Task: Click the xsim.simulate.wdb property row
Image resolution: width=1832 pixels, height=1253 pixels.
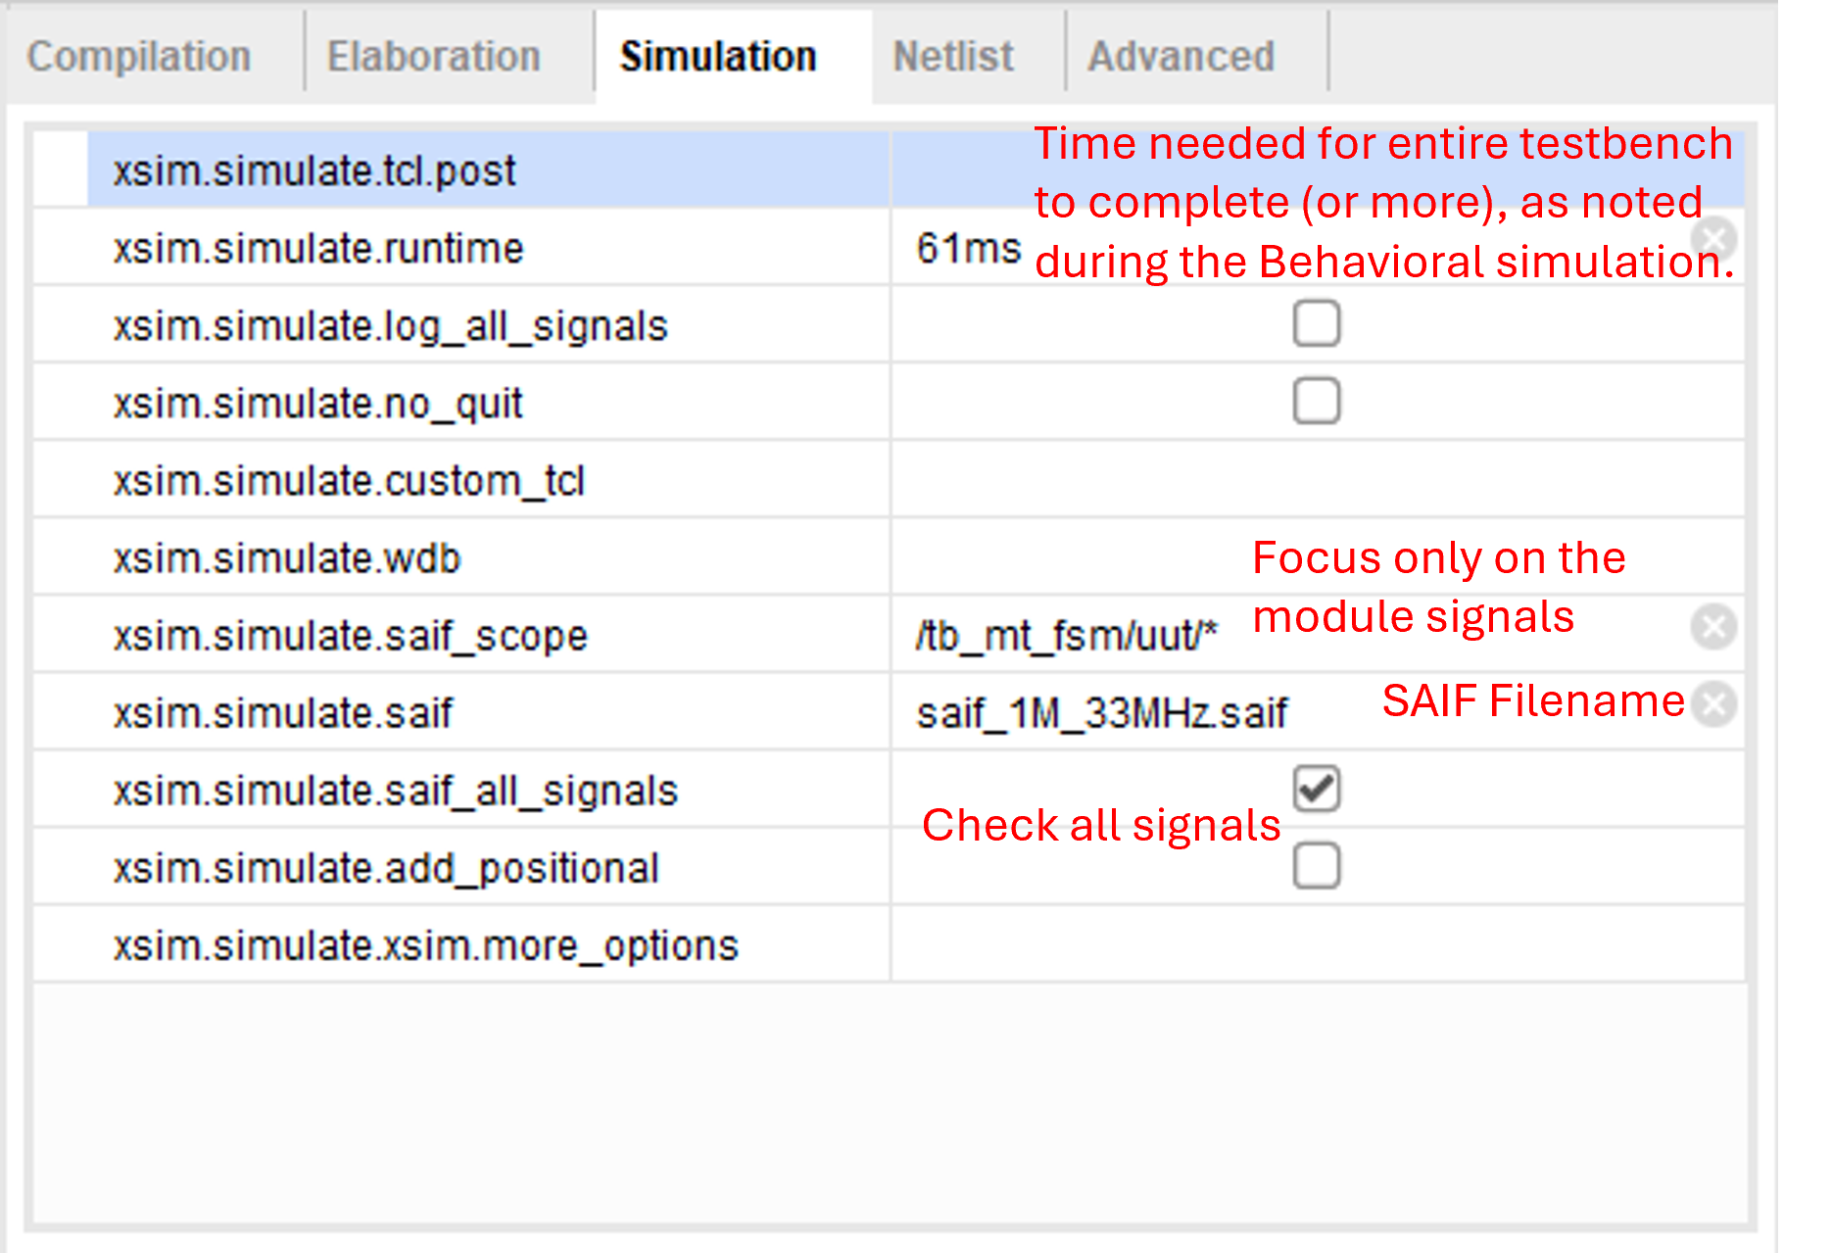Action: 889,557
